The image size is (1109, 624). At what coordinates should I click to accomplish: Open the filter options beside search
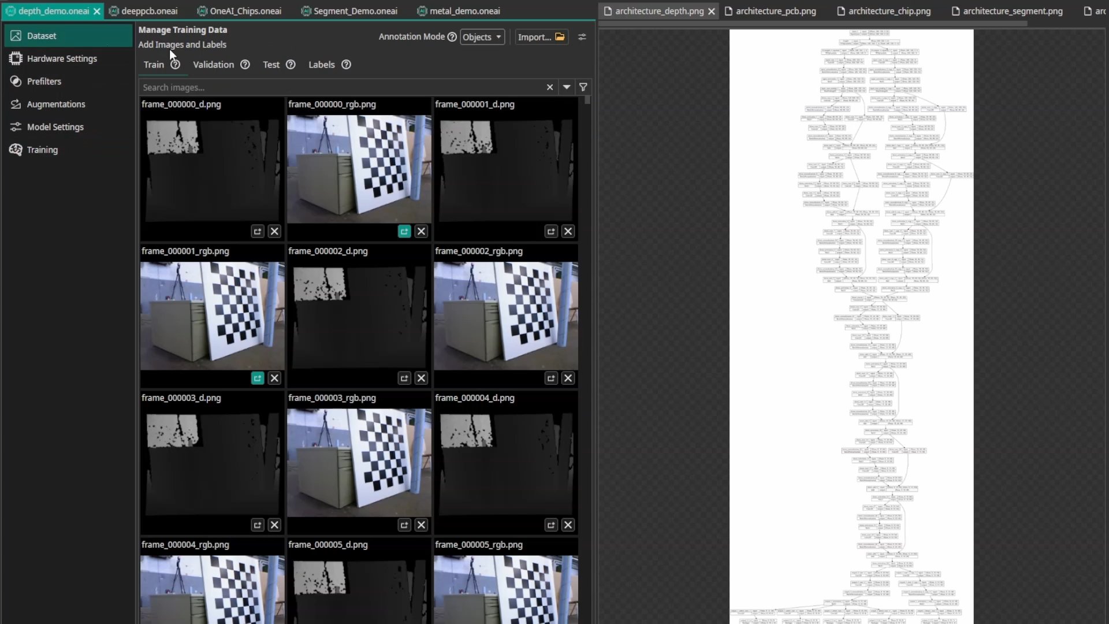583,87
